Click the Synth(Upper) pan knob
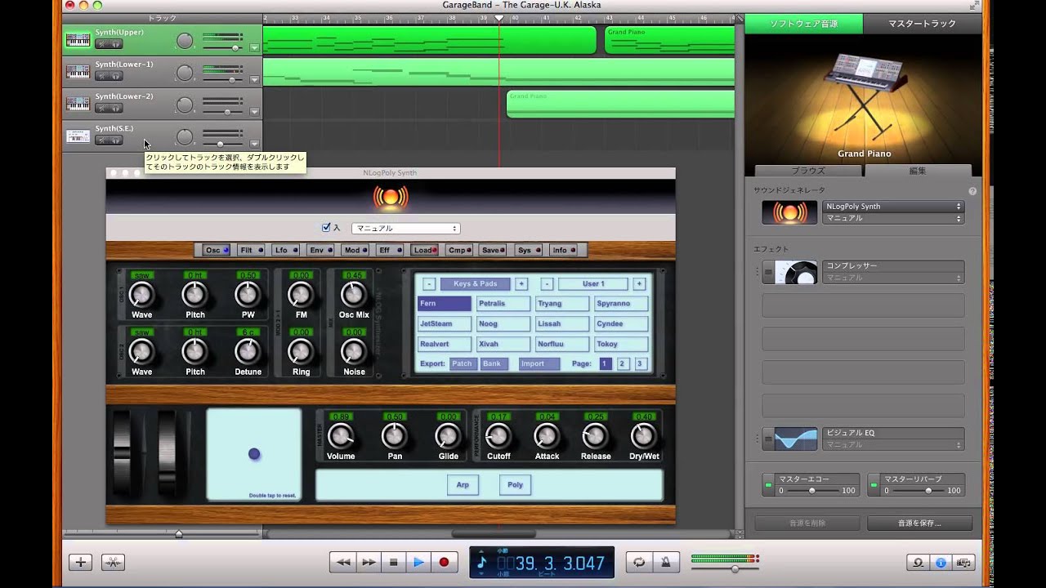 point(186,40)
